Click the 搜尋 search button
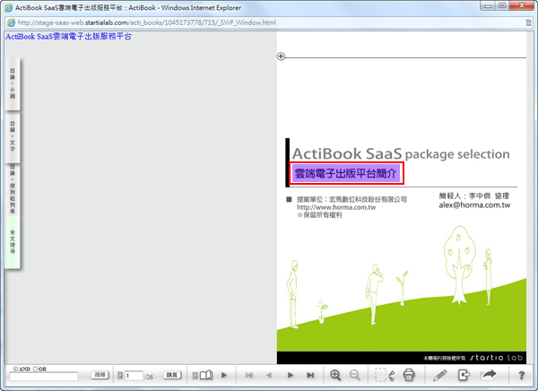 (x=100, y=375)
